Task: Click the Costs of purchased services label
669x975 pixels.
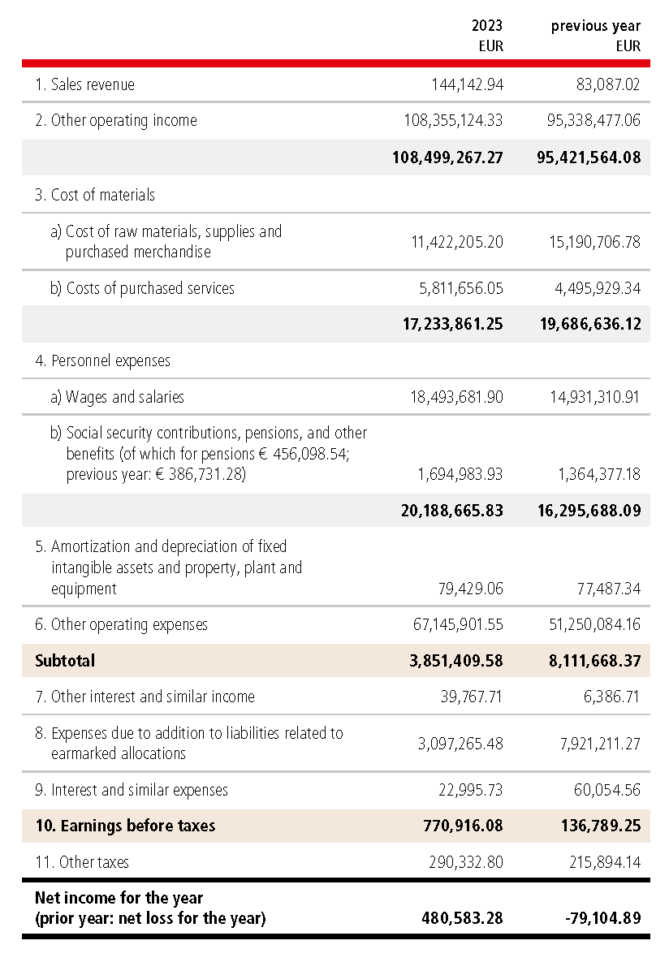Action: coord(142,288)
